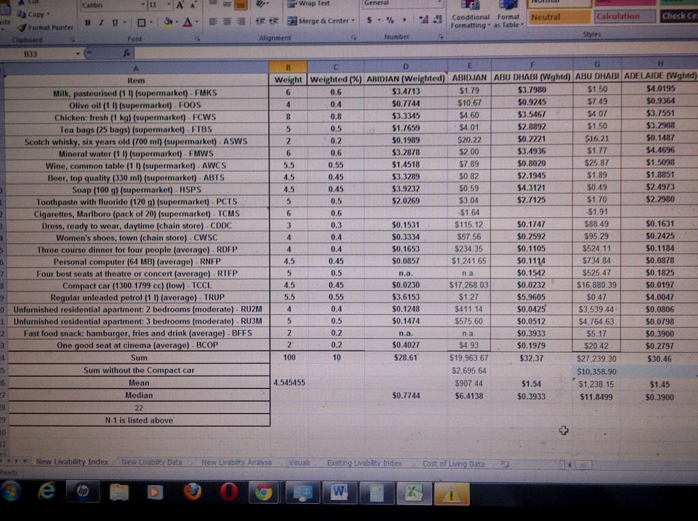Image resolution: width=698 pixels, height=521 pixels.
Task: Select the cell showing $28.61 sum
Action: tap(406, 357)
